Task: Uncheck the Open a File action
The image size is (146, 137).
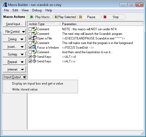Action: click(x=30, y=38)
